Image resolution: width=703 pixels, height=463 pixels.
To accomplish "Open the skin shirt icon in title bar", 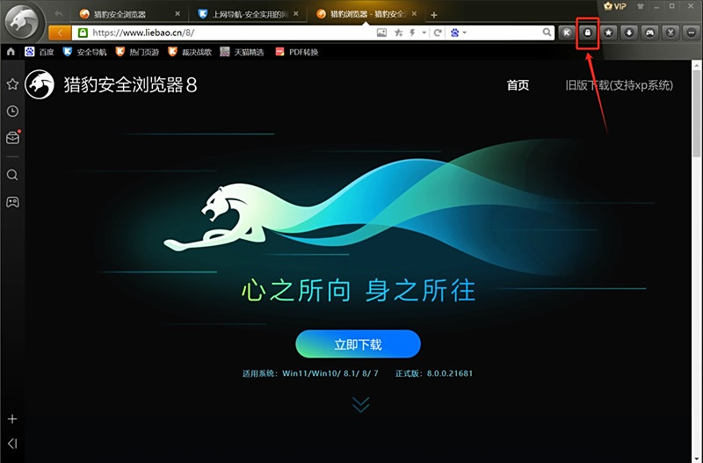I will (640, 6).
